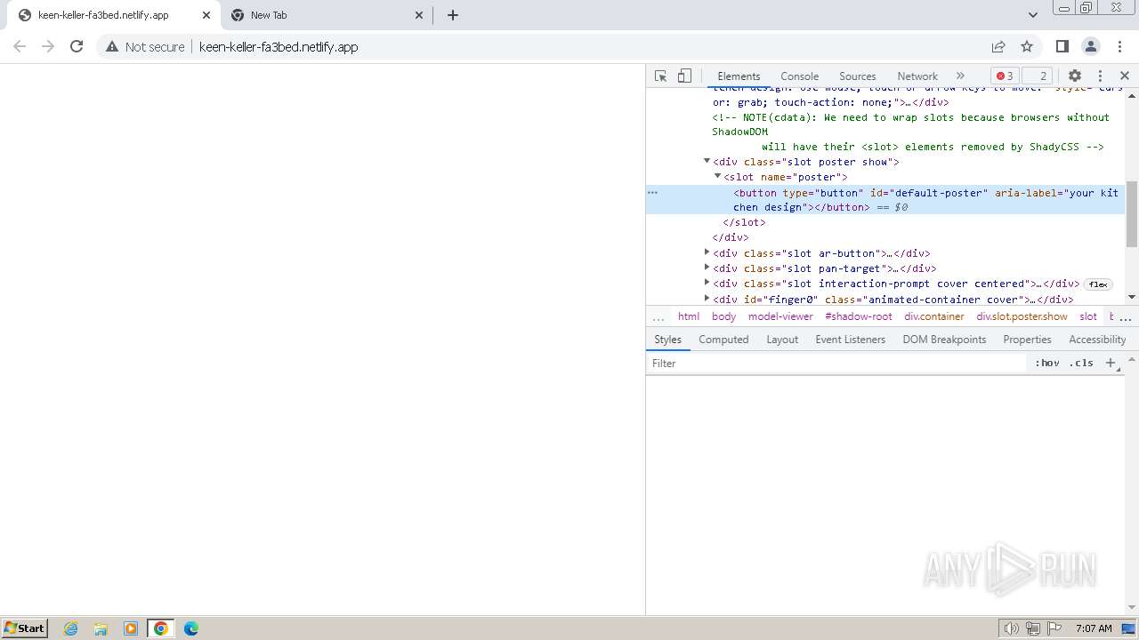
Task: Open the tab search dropdown arrow
Action: pos(1033,15)
